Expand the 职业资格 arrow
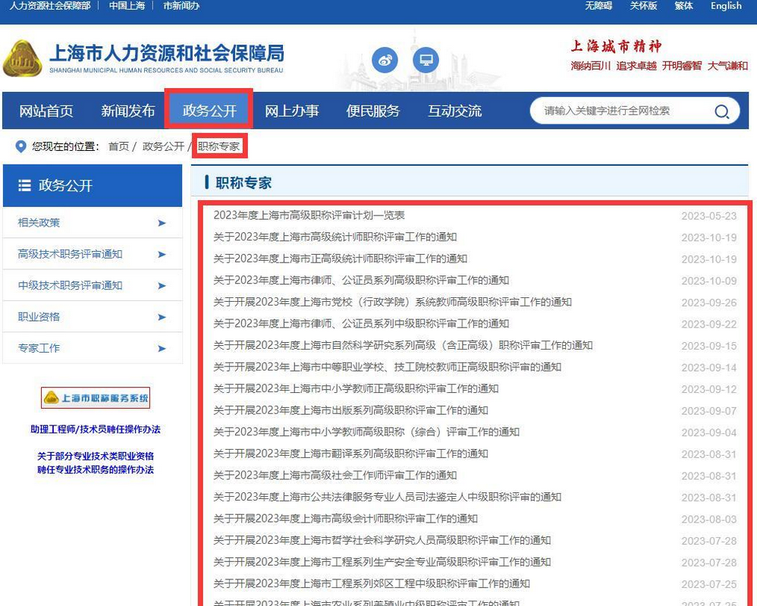The height and width of the screenshot is (606, 757). (162, 317)
